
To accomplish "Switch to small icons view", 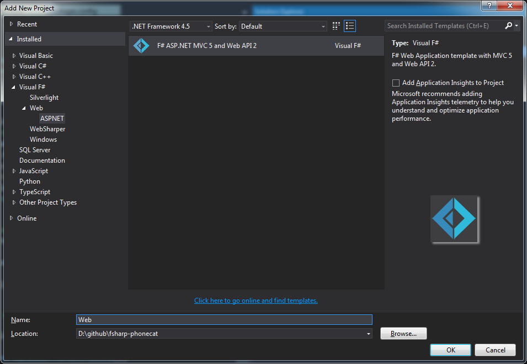I will pyautogui.click(x=336, y=26).
